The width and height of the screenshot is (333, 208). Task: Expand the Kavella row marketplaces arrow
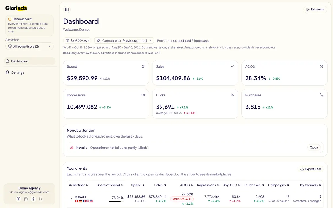pyautogui.click(x=71, y=199)
